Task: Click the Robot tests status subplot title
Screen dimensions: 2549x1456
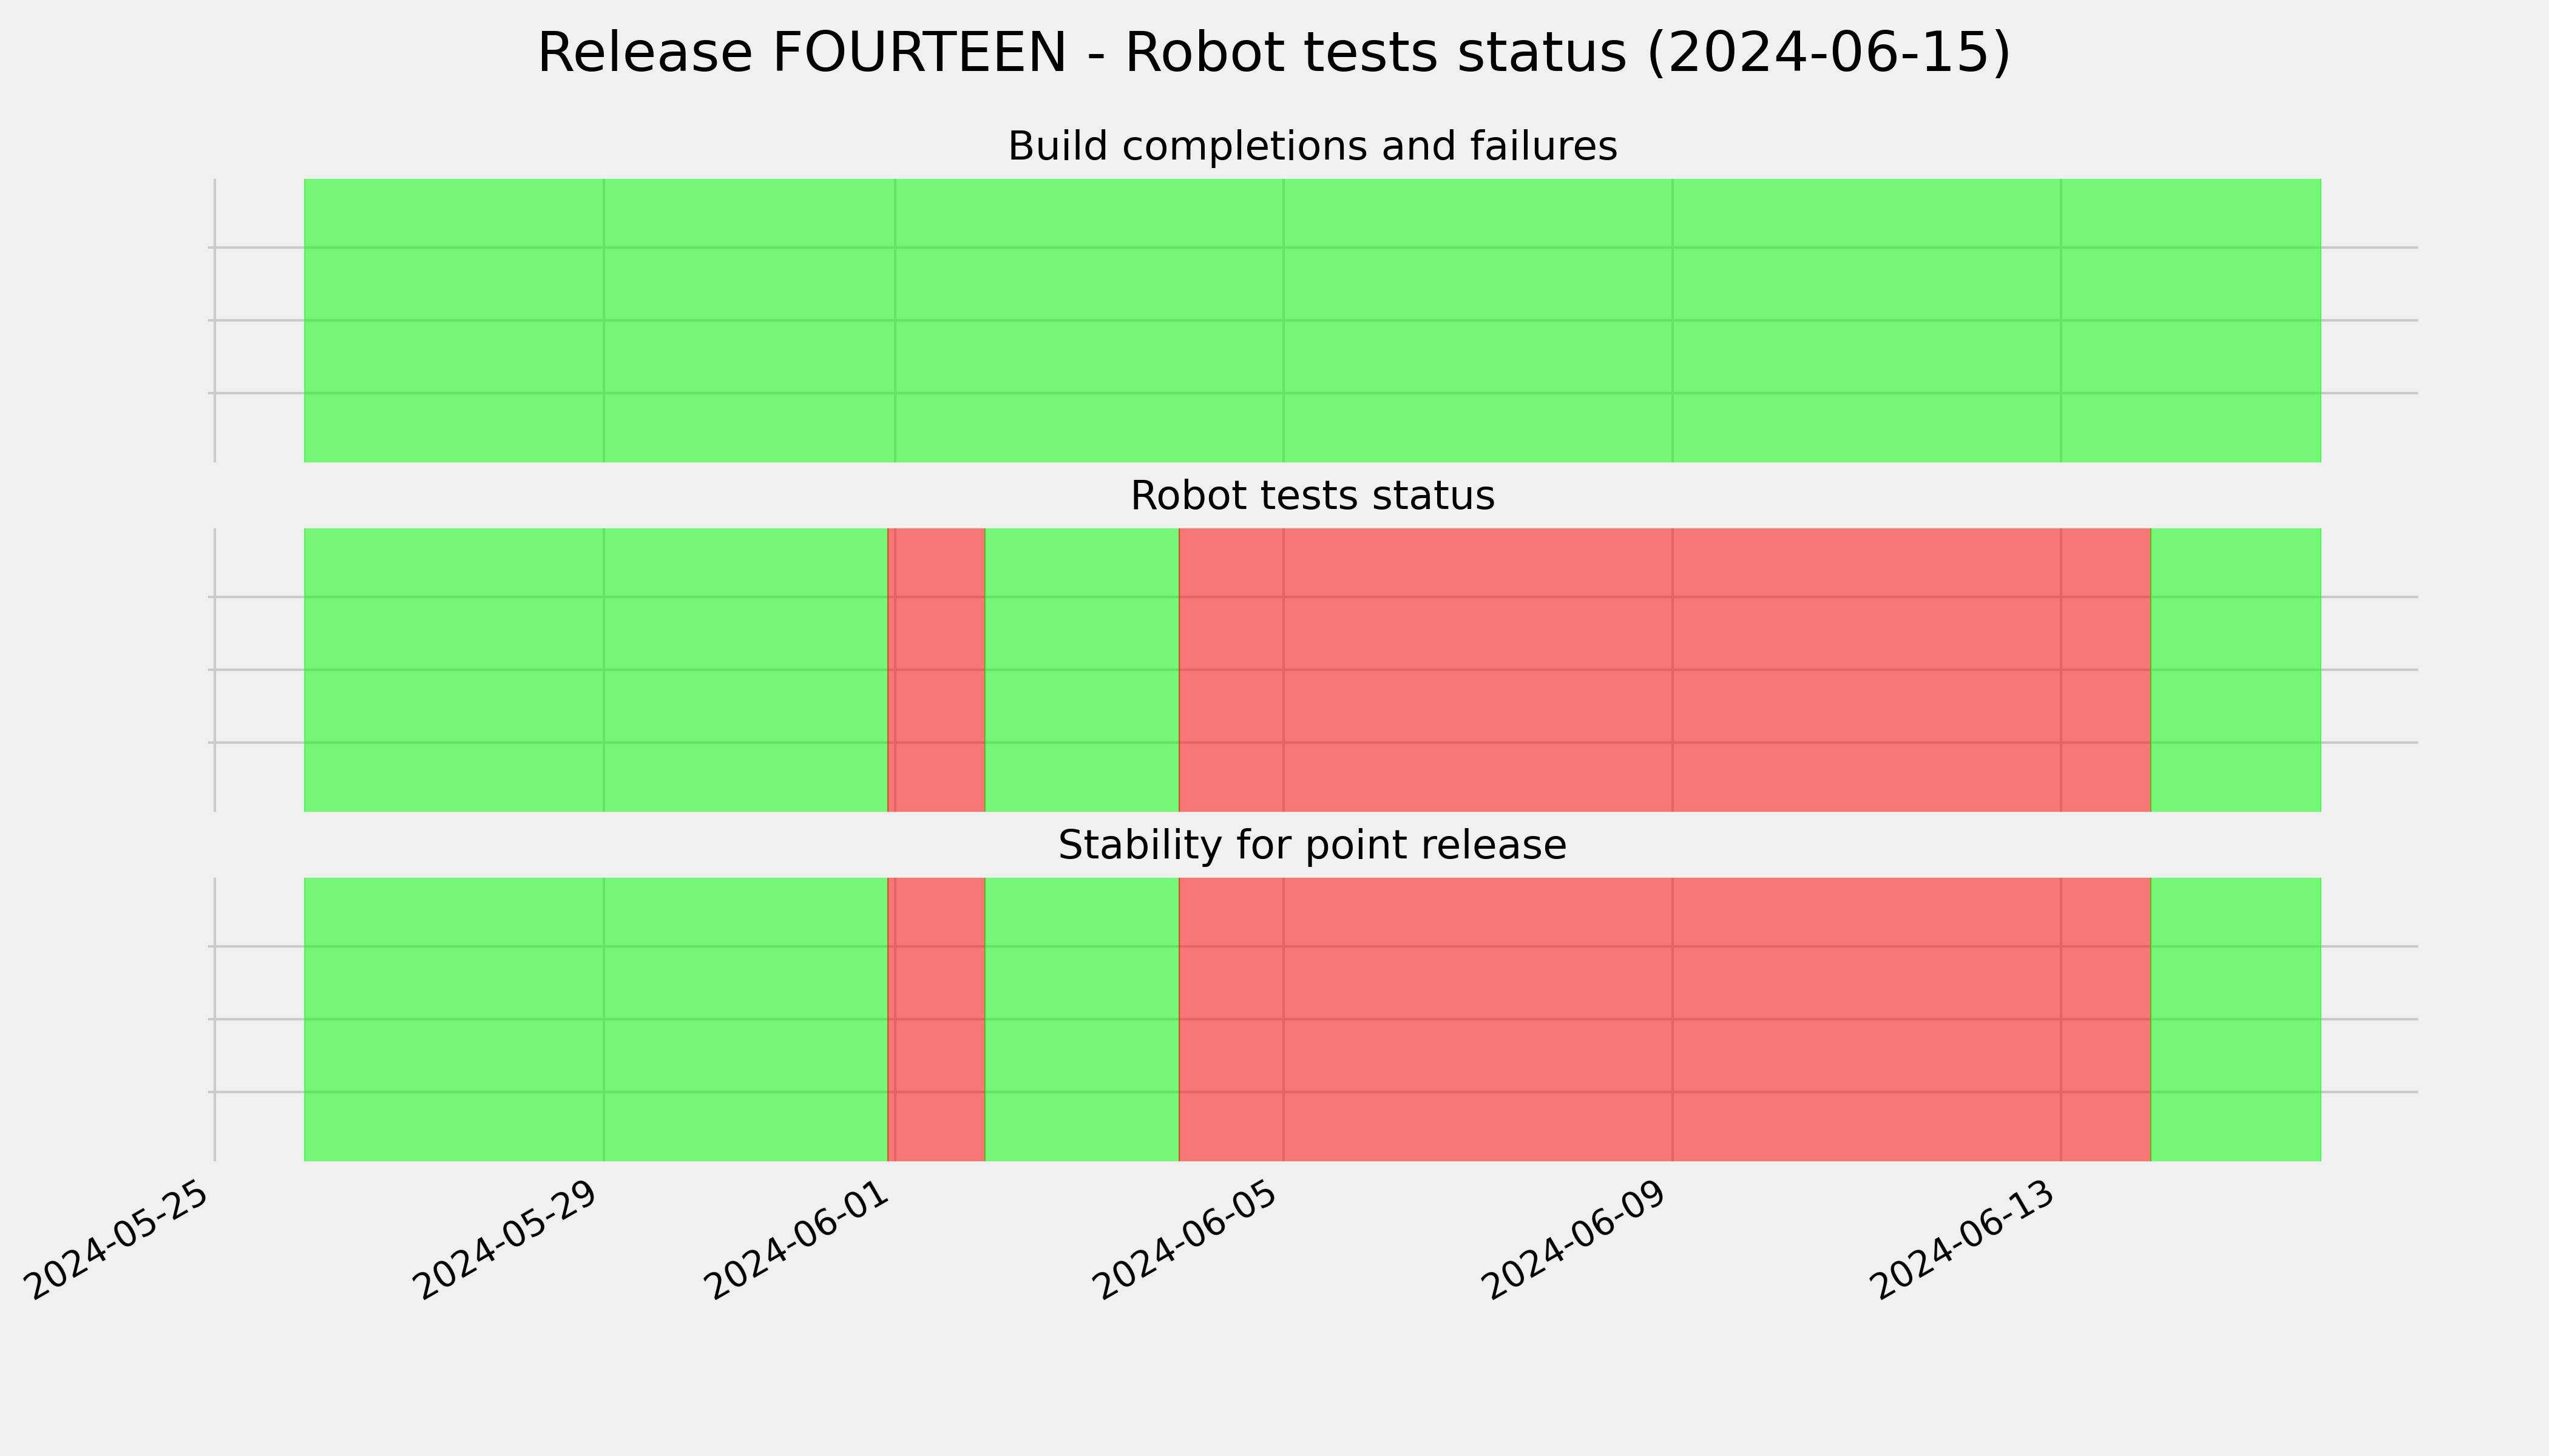Action: point(1312,496)
